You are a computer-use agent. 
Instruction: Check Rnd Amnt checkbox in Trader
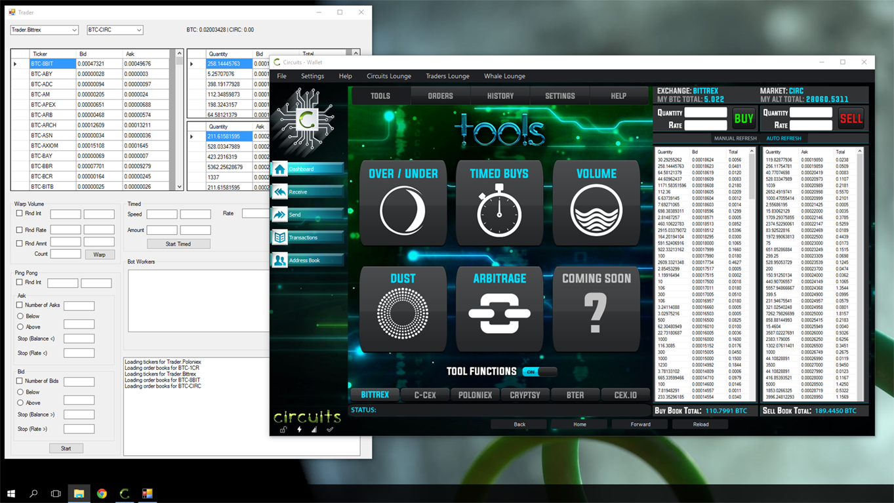[x=19, y=243]
